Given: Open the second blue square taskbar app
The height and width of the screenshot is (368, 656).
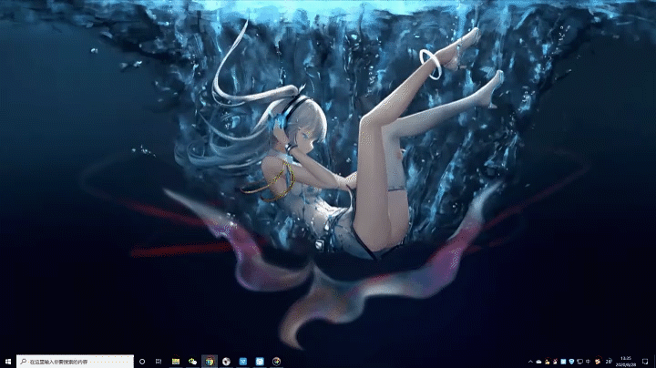Looking at the screenshot, I should 260,361.
